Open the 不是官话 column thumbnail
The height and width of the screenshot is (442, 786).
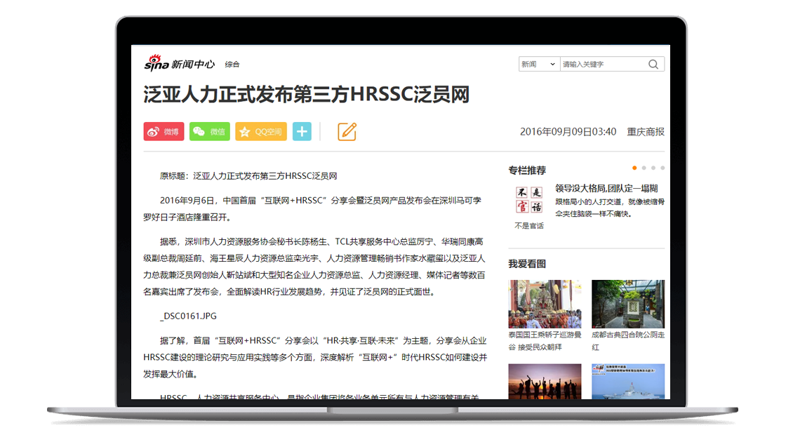pyautogui.click(x=529, y=200)
